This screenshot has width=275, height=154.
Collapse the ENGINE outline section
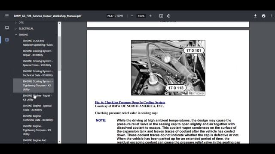tap(16, 35)
